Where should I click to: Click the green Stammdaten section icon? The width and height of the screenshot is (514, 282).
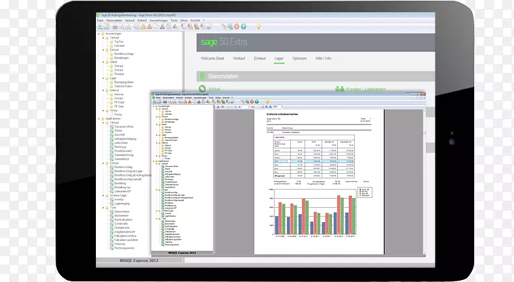click(203, 76)
